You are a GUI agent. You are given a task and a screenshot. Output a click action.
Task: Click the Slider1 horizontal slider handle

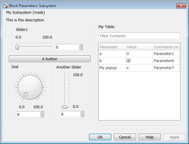point(17,47)
